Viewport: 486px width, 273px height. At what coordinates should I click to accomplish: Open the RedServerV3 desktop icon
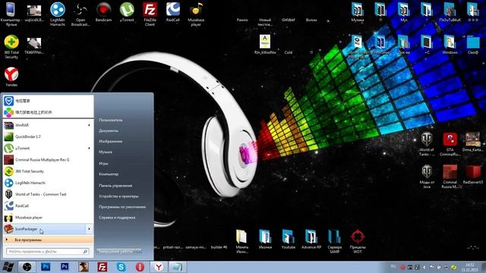click(x=472, y=174)
